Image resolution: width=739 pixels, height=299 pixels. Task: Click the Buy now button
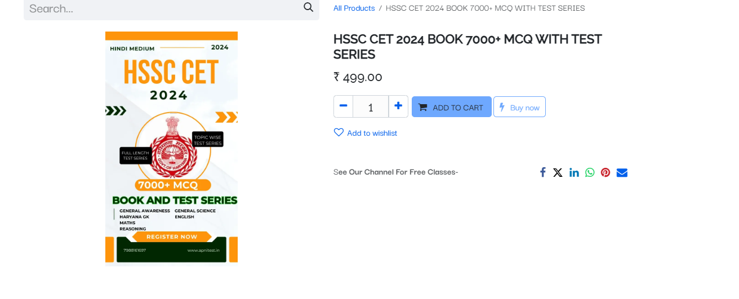point(519,107)
